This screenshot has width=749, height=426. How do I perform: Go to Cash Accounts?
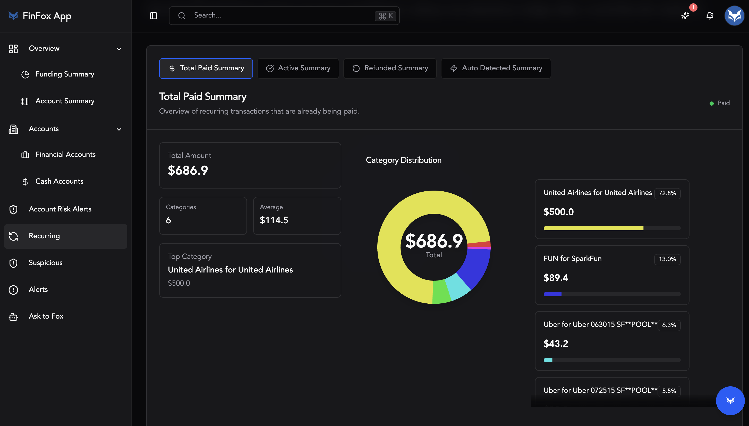[x=59, y=182]
